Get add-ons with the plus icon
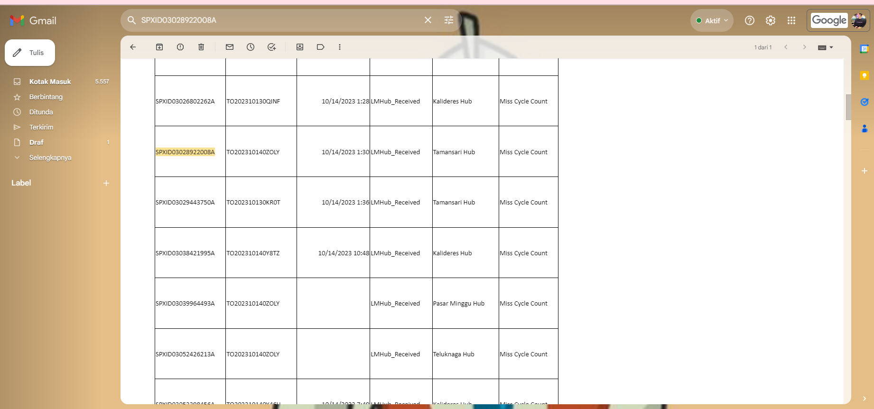Image resolution: width=874 pixels, height=409 pixels. pyautogui.click(x=865, y=171)
